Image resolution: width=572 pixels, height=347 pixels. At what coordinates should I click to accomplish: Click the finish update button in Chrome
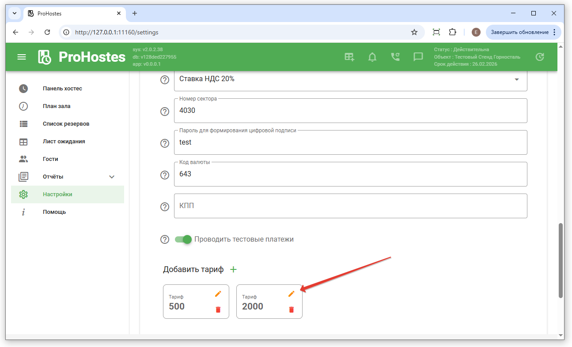coord(519,32)
